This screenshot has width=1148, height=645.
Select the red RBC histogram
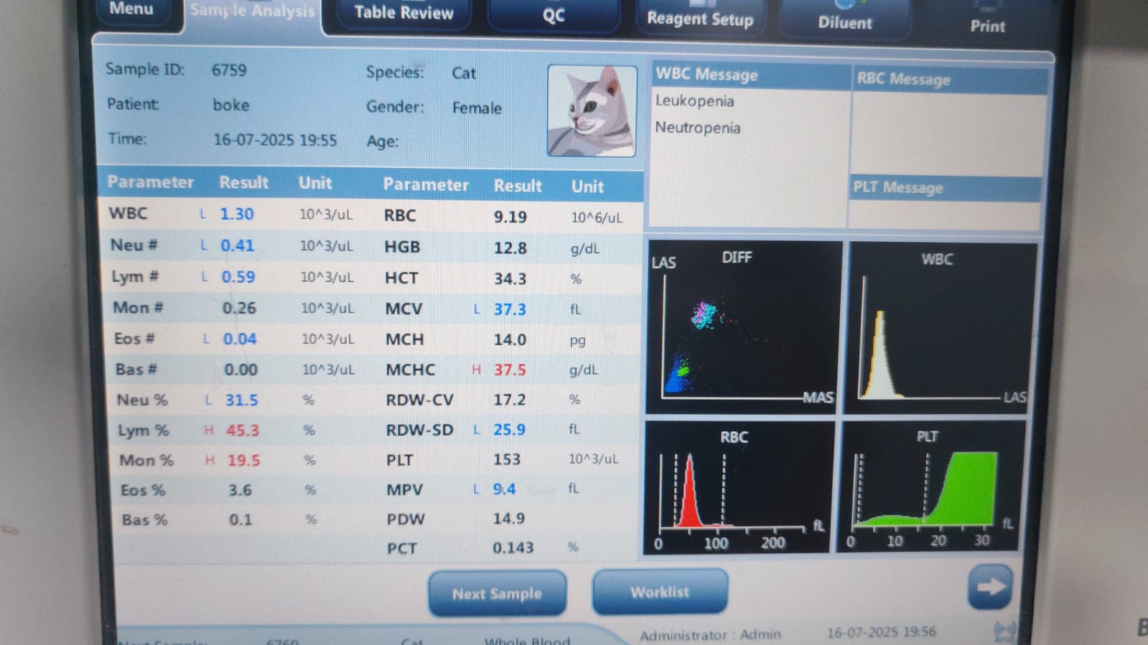pos(739,487)
